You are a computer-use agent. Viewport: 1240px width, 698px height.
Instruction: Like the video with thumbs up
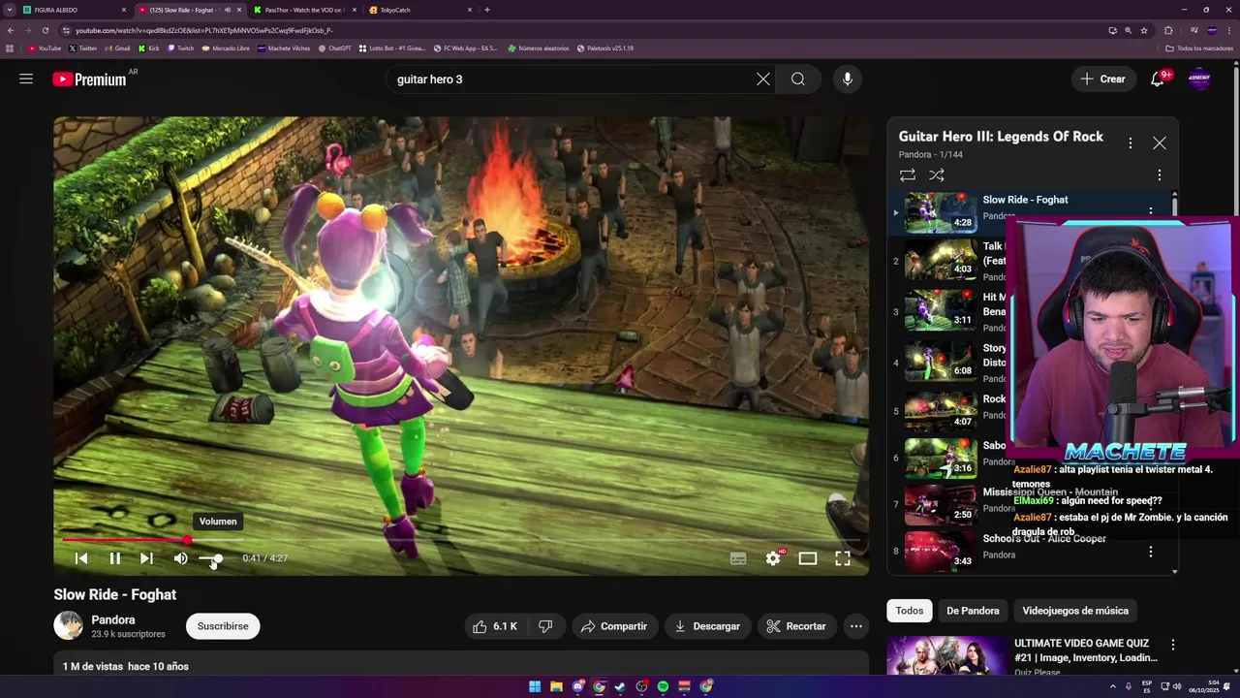(495, 626)
